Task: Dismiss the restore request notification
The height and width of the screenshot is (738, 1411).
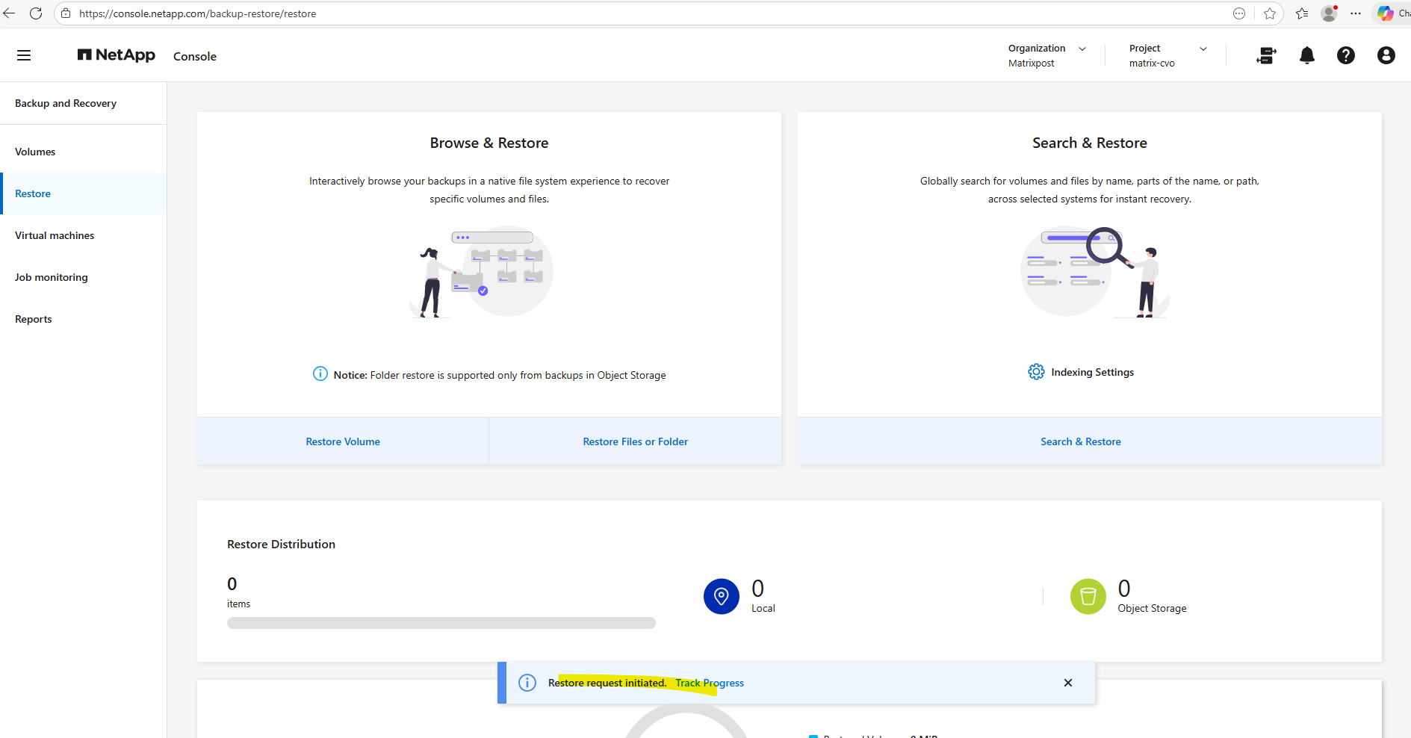Action: (1067, 683)
